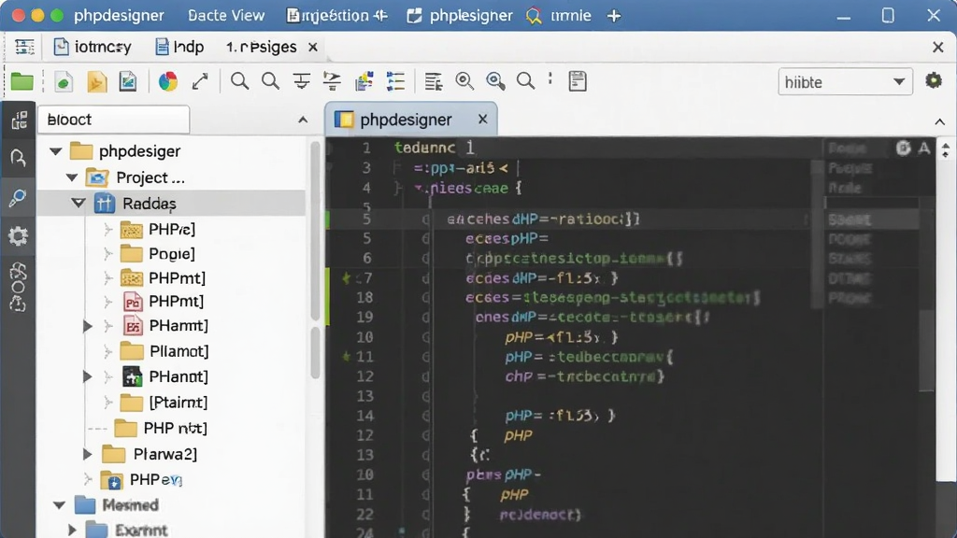Select the 1. rPsiges tab

pos(262,47)
